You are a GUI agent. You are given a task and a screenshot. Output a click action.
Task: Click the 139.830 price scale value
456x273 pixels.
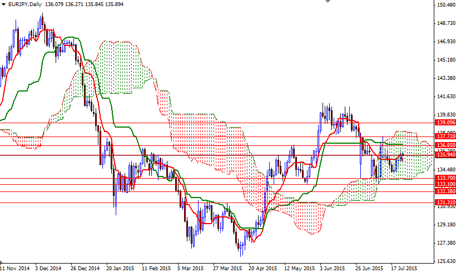point(446,115)
